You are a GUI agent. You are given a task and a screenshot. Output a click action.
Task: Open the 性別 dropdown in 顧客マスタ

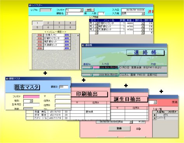31,101
